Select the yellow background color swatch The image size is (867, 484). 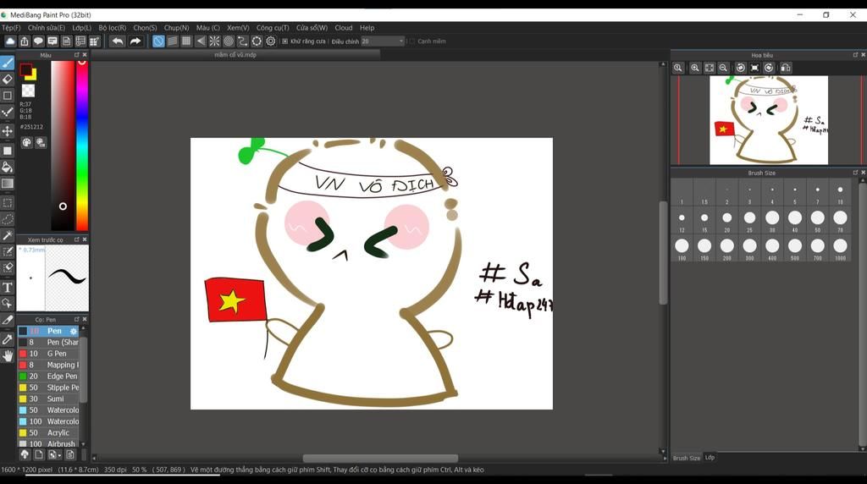coord(32,75)
